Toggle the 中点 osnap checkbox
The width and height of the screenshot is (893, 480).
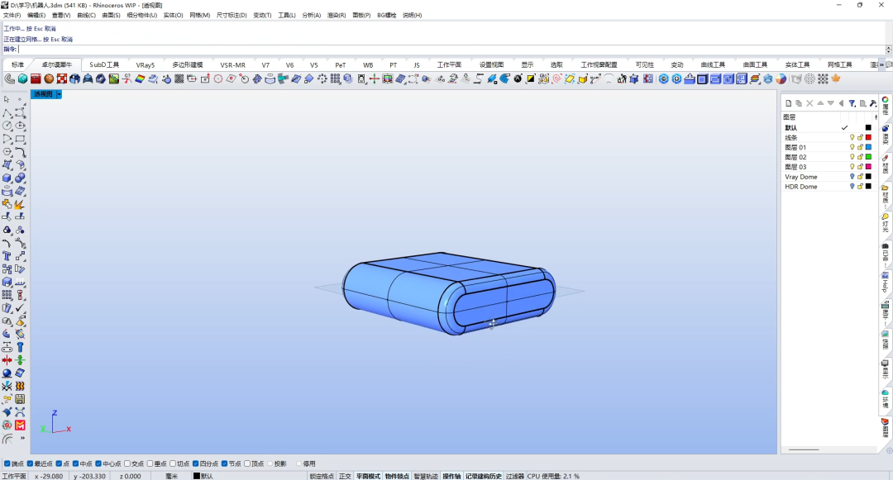point(76,464)
